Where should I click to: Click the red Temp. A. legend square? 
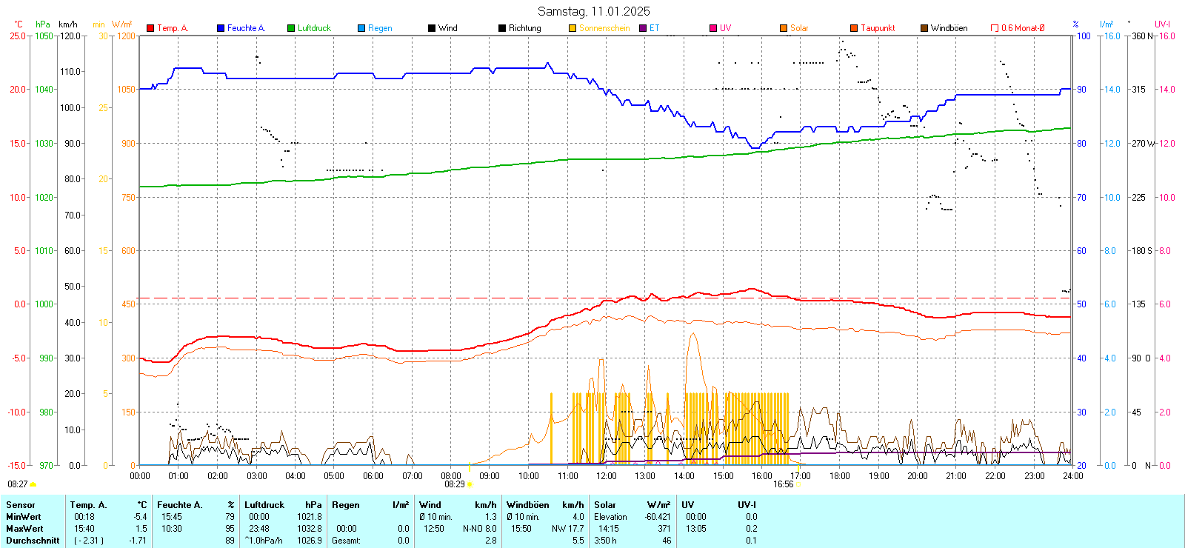coord(150,28)
